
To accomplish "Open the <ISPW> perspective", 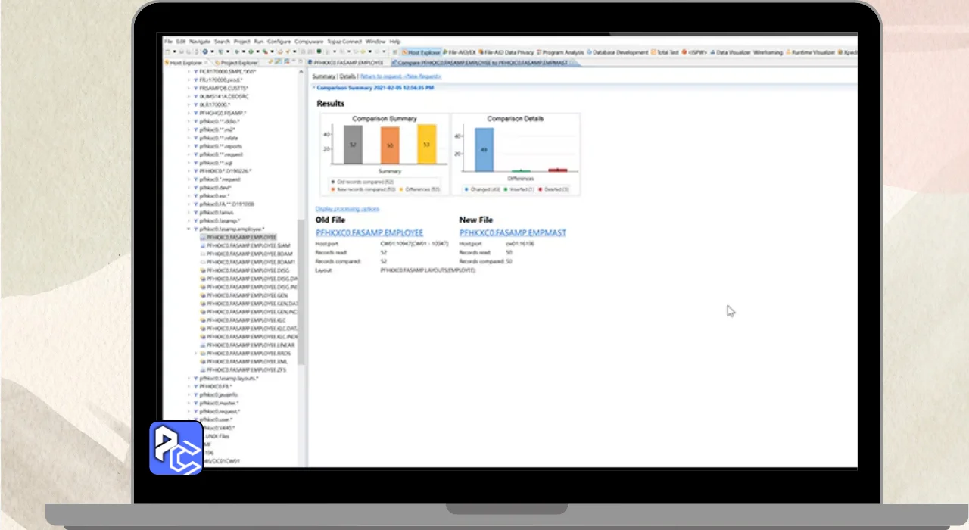I will pos(694,52).
